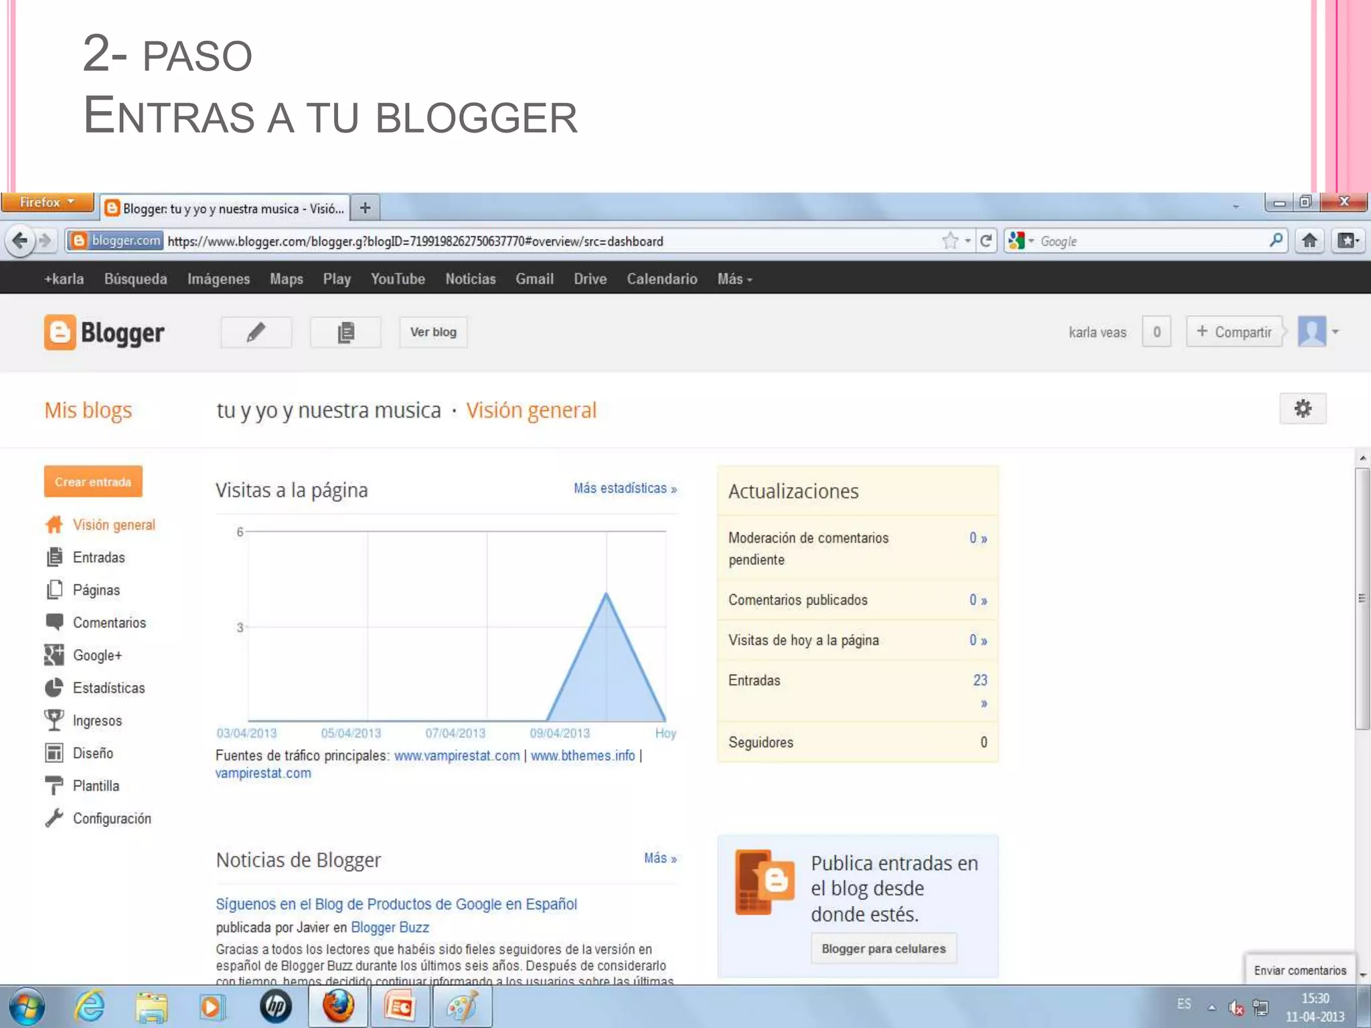Click the Crear entrada button
Image resolution: width=1371 pixels, height=1028 pixels.
click(93, 481)
